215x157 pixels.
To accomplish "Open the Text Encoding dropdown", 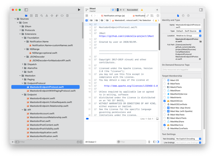I will tap(188, 139).
